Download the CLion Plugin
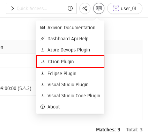Image resolution: width=148 pixels, height=139 pixels. [x=70, y=62]
